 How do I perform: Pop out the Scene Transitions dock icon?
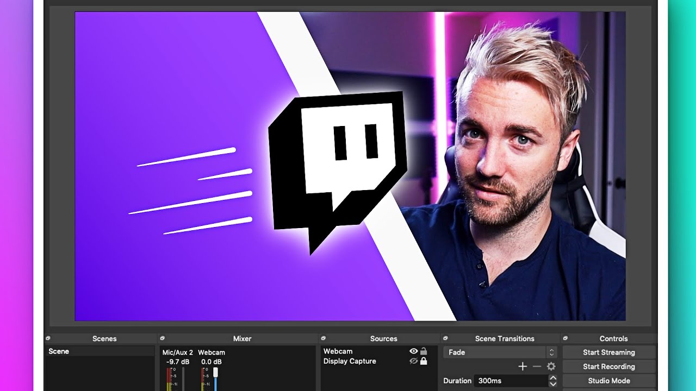[x=445, y=338]
